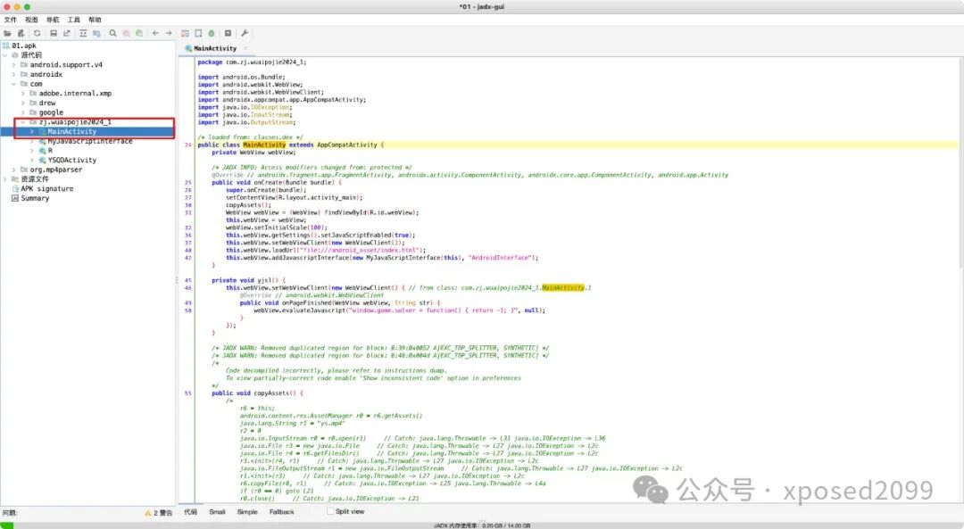Open the 视图 menu
The height and width of the screenshot is (529, 964).
tap(31, 20)
